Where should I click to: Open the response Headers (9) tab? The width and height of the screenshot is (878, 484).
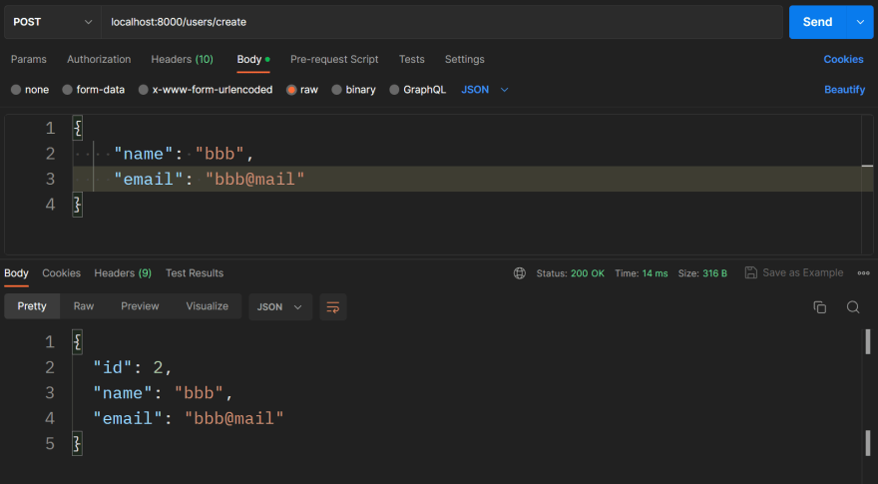coord(123,273)
